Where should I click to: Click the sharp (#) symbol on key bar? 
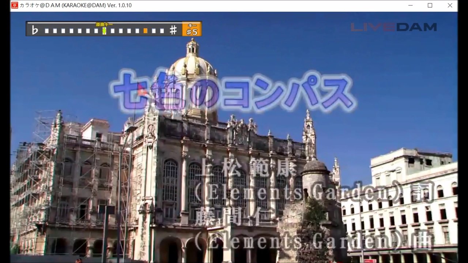tap(173, 30)
